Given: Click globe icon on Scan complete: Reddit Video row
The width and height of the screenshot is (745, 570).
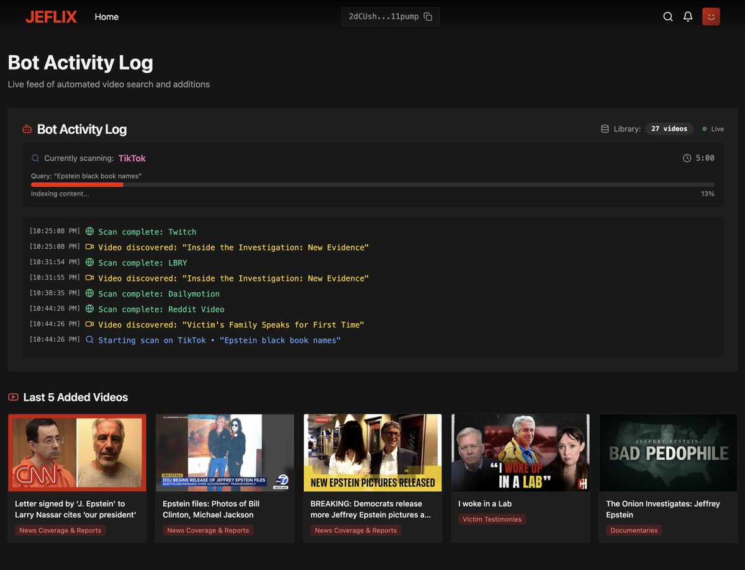Looking at the screenshot, I should (x=89, y=309).
